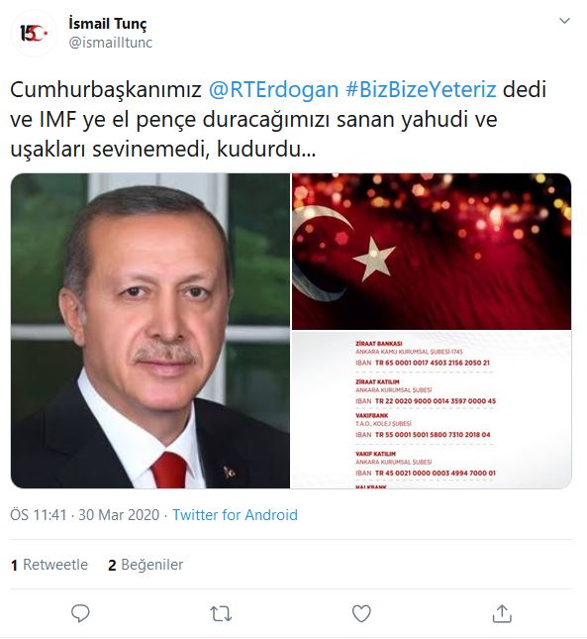Open the Turkish flag image
The image size is (587, 639).
point(432,252)
